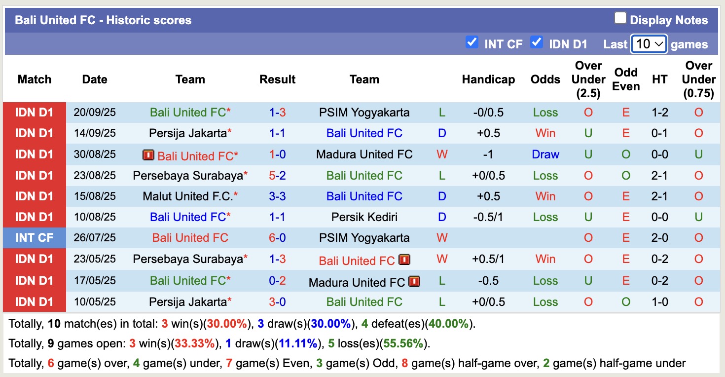Viewport: 725px width, 377px height.
Task: Expand the Last games selector chevron
Action: pos(659,44)
